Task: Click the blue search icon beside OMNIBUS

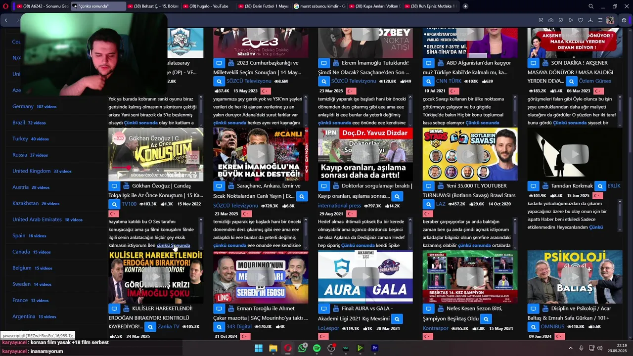Action: (x=533, y=327)
